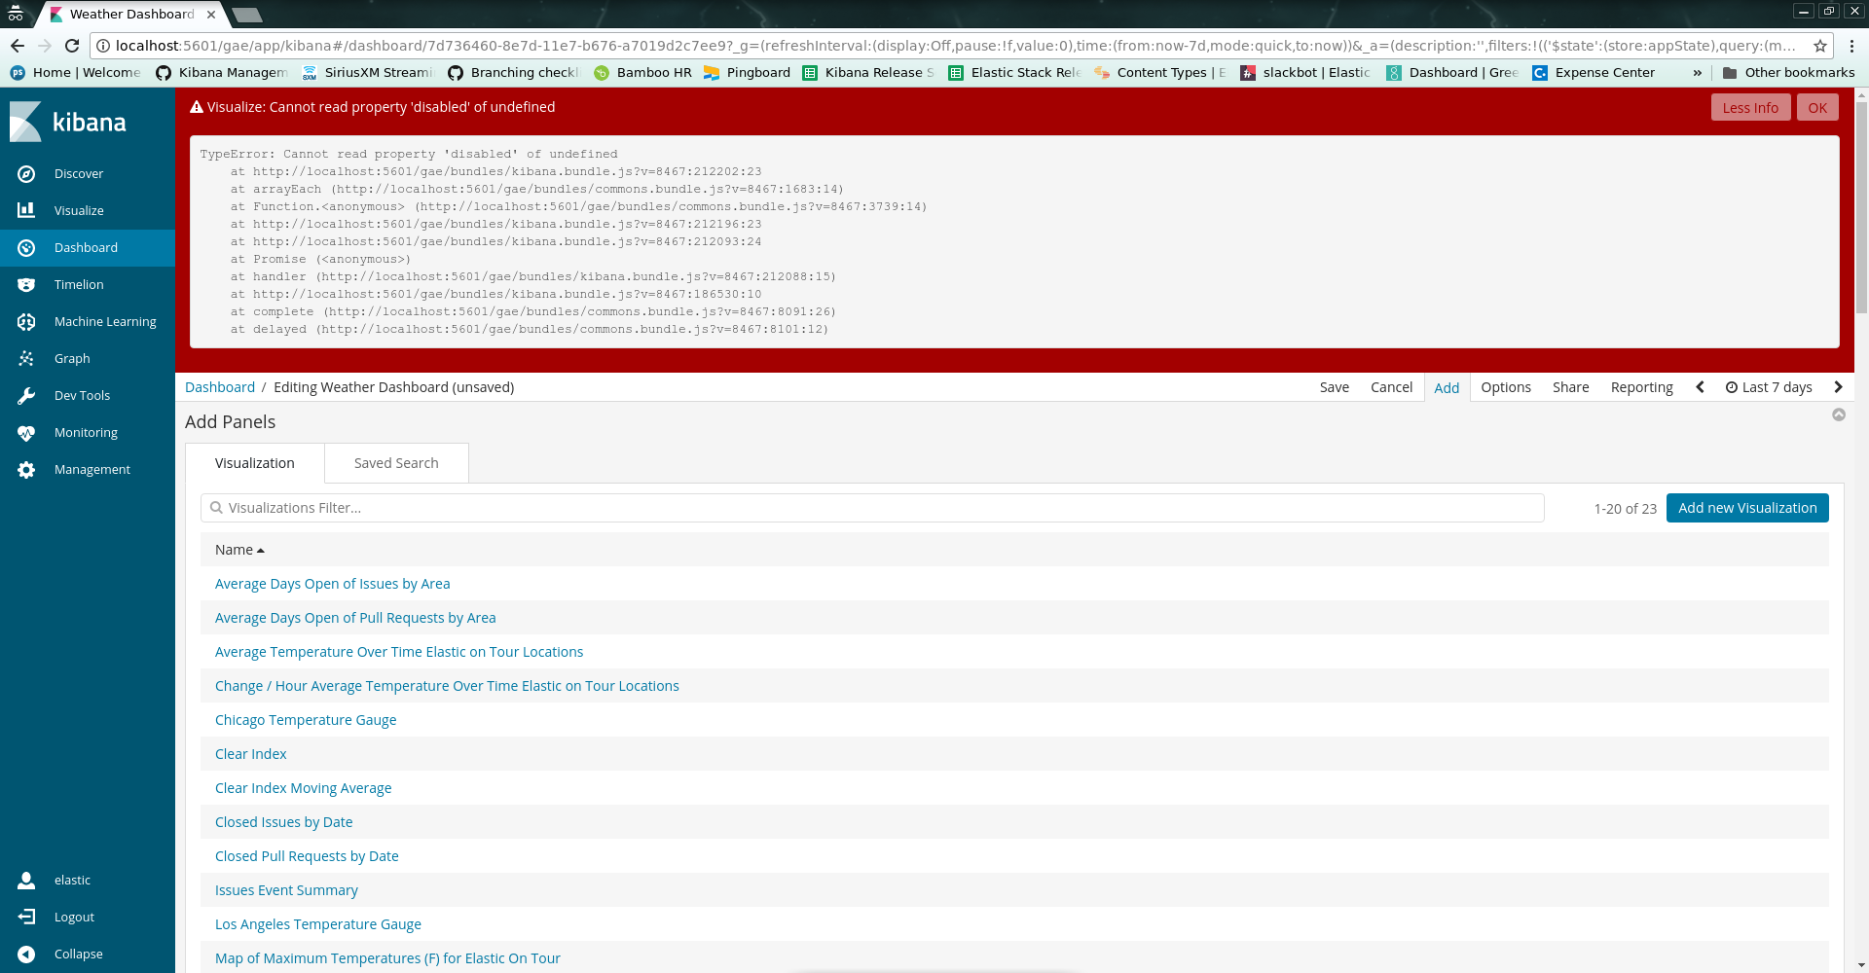The height and width of the screenshot is (973, 1869).
Task: Open the Machine Learning section
Action: (x=104, y=321)
